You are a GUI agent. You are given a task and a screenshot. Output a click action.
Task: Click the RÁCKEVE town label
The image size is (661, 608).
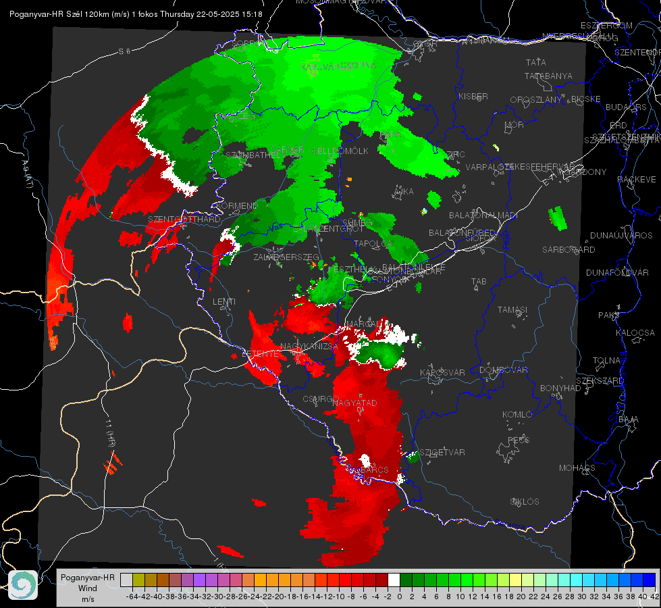(637, 179)
